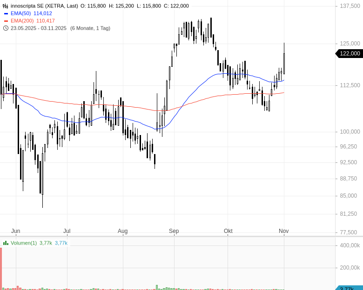Click the candlestick chart type icon
The height and width of the screenshot is (290, 363).
(6, 6)
